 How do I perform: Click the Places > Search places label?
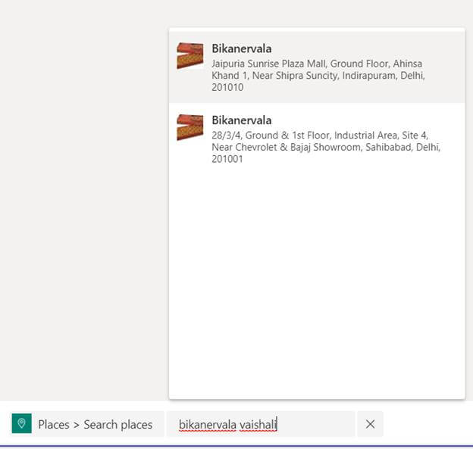click(x=96, y=425)
